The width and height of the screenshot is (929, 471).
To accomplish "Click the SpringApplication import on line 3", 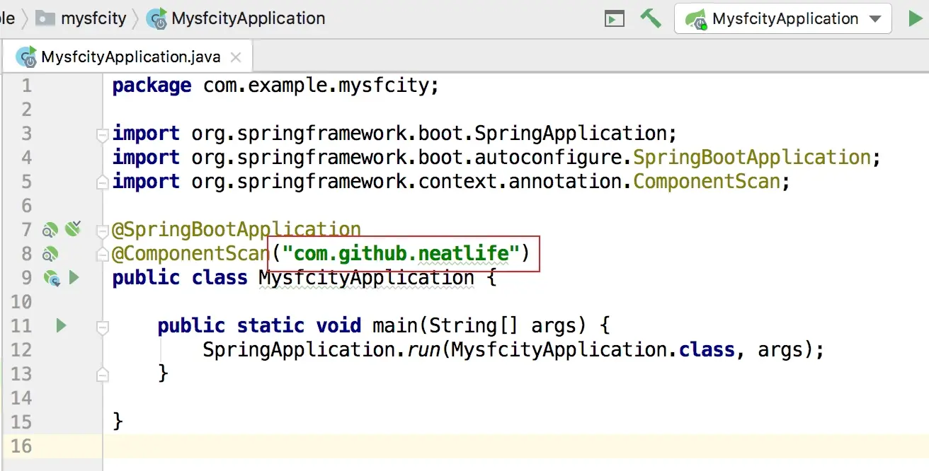I will pyautogui.click(x=571, y=133).
